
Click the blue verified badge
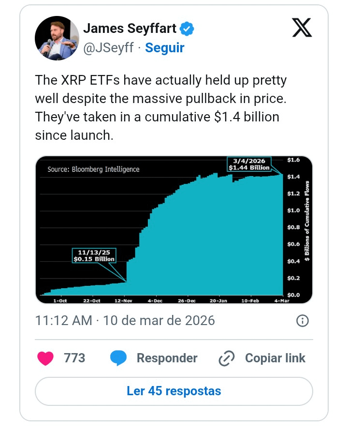pos(187,29)
